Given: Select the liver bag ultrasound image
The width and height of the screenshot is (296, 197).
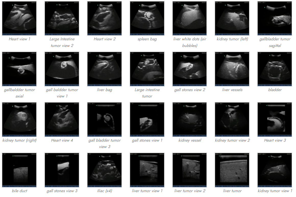Looking at the screenshot, I should click(x=105, y=69).
